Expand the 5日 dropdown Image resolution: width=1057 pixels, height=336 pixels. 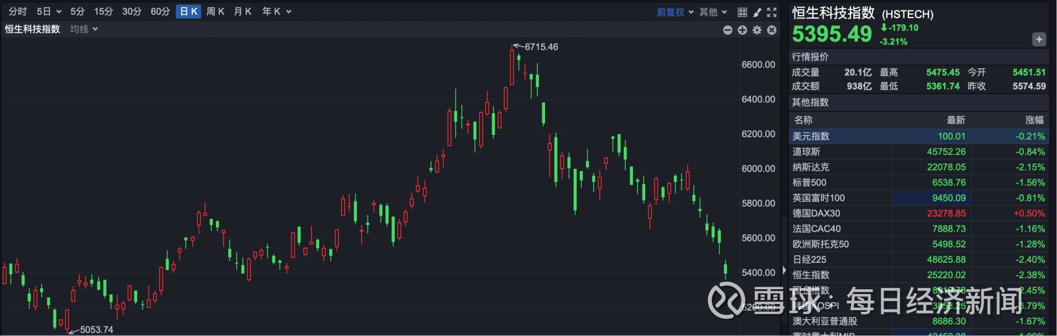coord(48,12)
